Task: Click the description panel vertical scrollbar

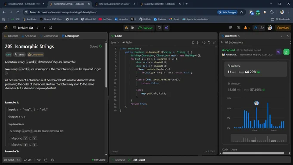Action: (x=106, y=65)
